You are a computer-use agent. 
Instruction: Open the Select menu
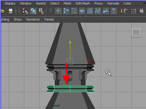55,3
